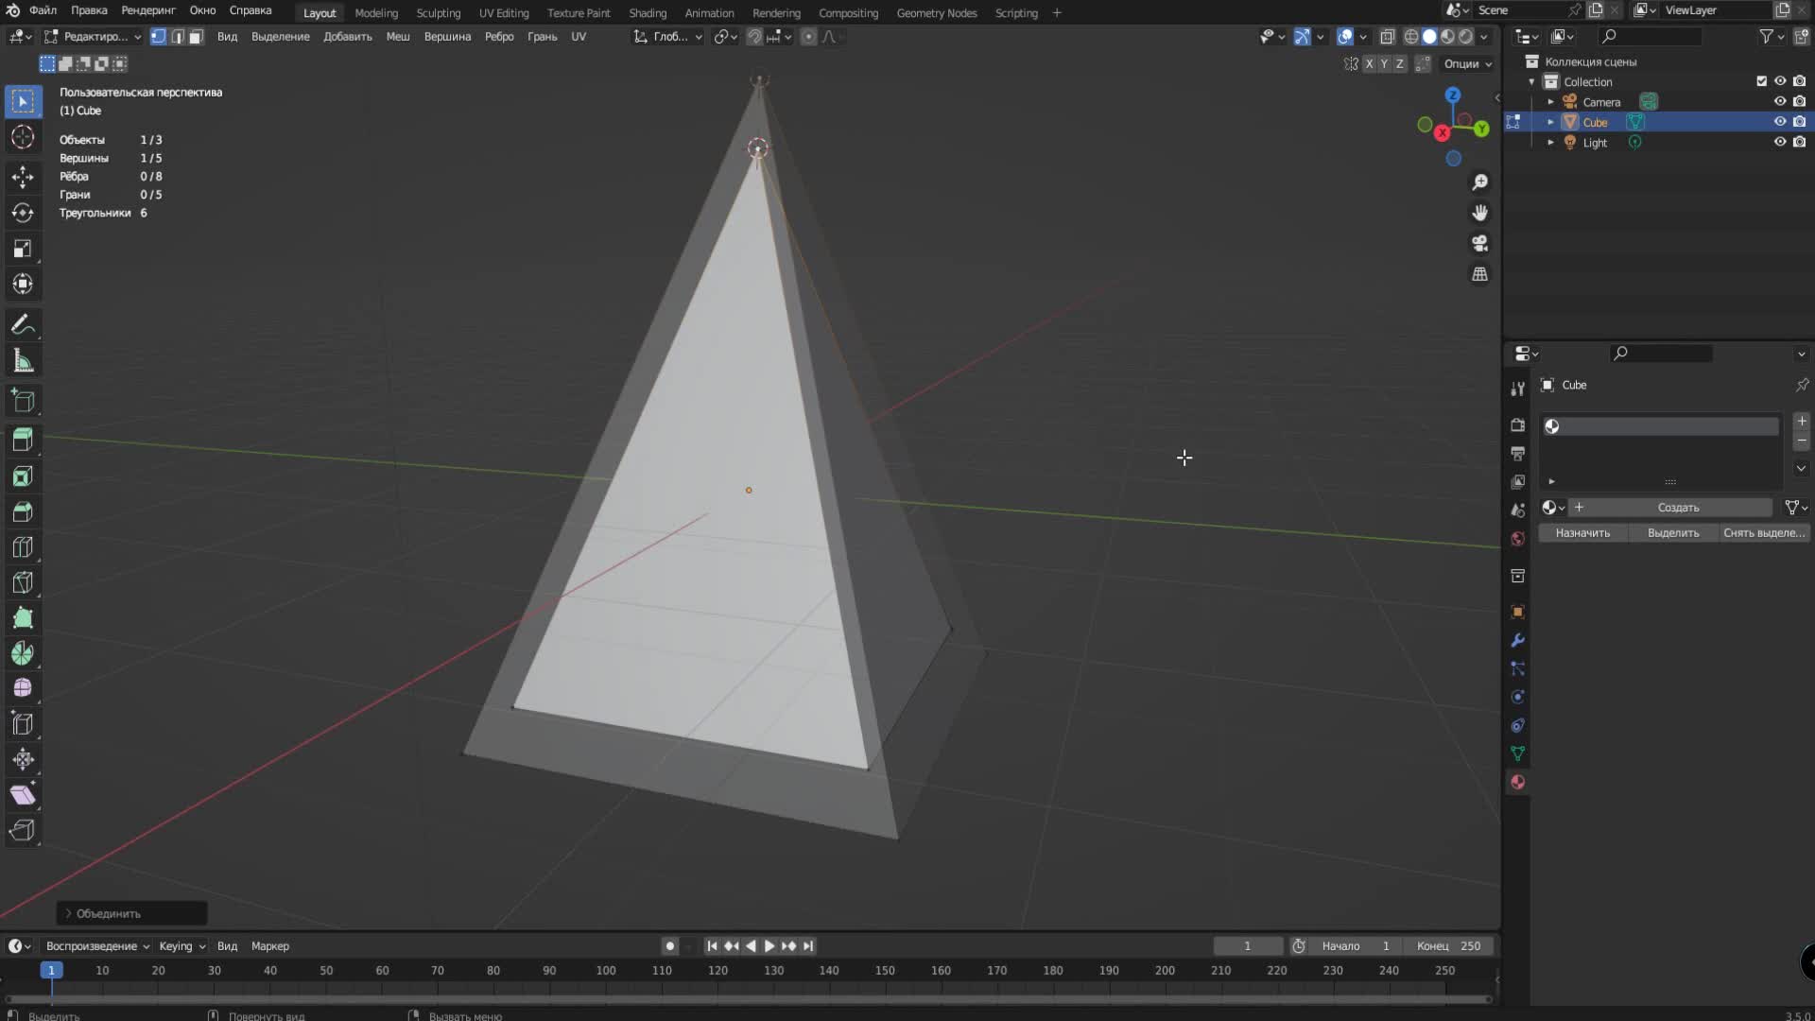Select the Transform tool
The image size is (1815, 1021).
23,285
